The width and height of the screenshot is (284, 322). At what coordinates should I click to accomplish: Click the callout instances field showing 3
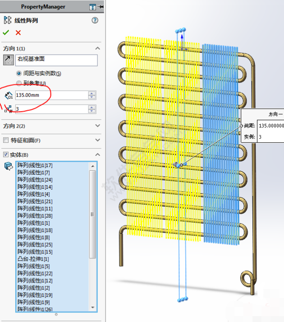270,137
